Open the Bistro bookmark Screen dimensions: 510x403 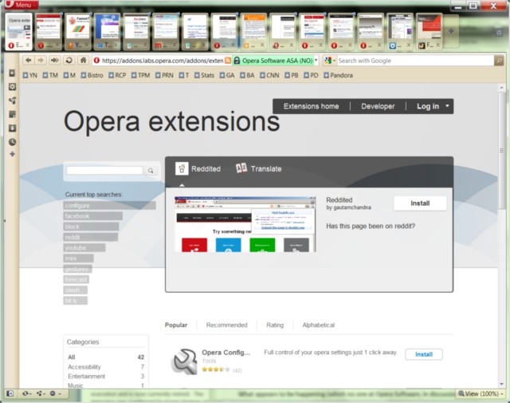tap(92, 75)
